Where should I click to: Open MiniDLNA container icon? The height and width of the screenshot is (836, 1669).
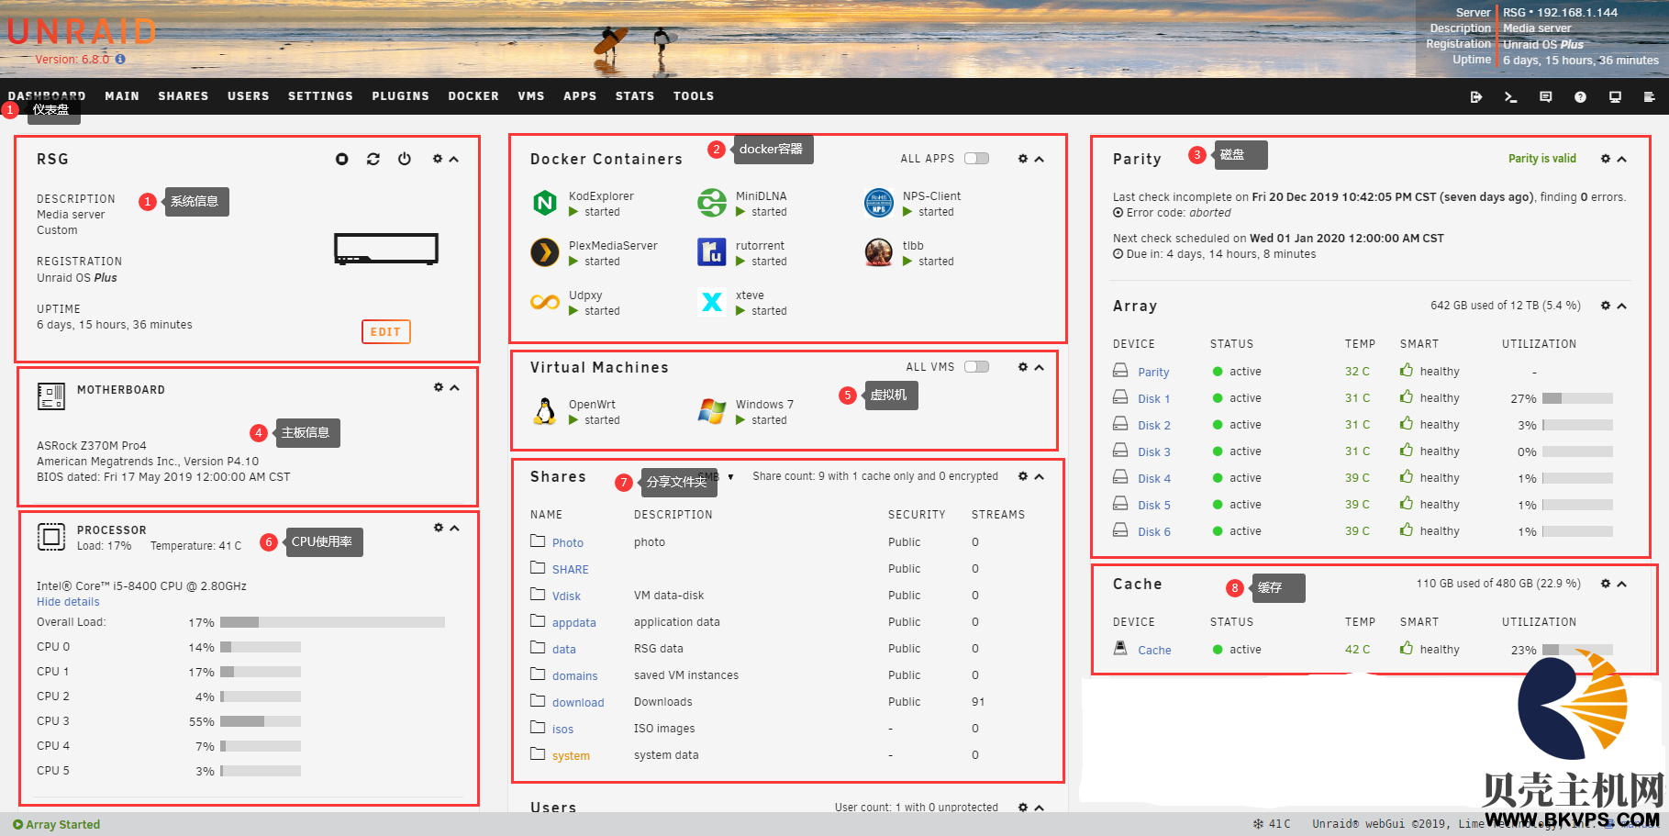point(712,203)
